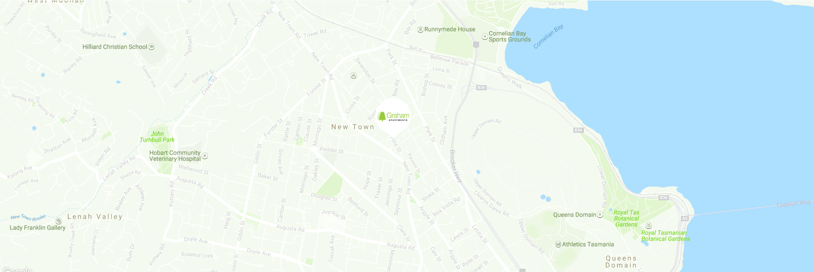
Task: Click the New Town suburb label
Action: 353,127
